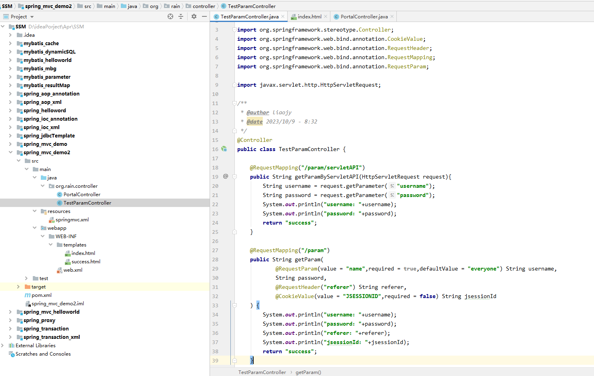This screenshot has width=594, height=376.
Task: Click the TestParamController breadcrumb at editor bottom
Action: tap(262, 372)
